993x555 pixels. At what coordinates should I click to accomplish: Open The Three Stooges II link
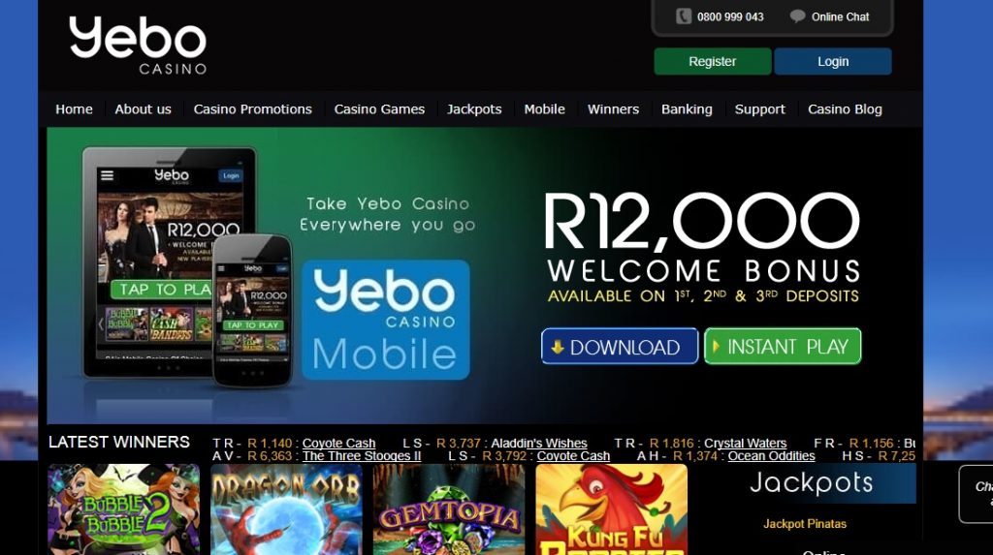coord(362,455)
